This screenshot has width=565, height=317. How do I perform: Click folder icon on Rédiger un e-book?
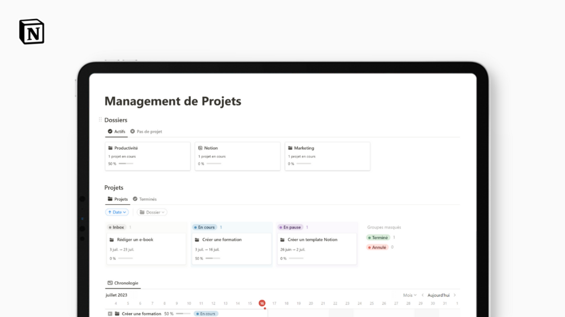112,240
